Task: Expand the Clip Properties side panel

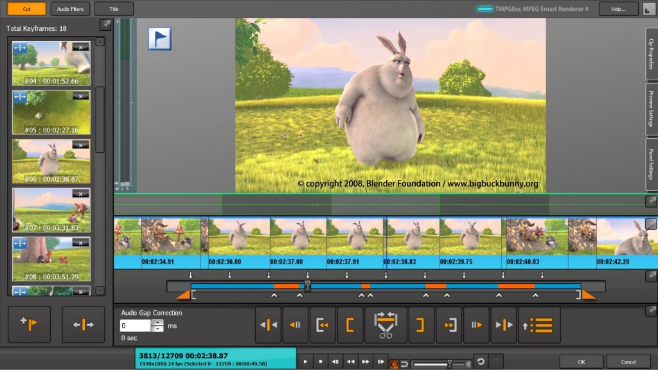Action: [x=651, y=54]
